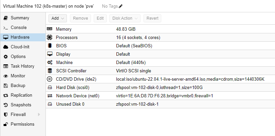Click the Unused Disk 0 drive icon
Screen dimensions: 275x136
(x=50, y=104)
